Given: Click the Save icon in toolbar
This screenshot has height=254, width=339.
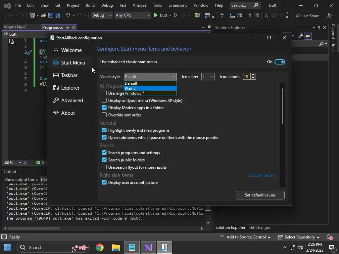Looking at the screenshot, I should 51,15.
